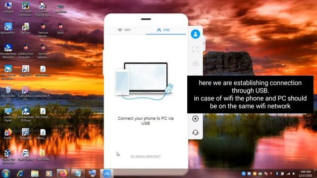Open ApowerMirror desktop shortcut
Screen dimensions: 317x178
click(8, 28)
